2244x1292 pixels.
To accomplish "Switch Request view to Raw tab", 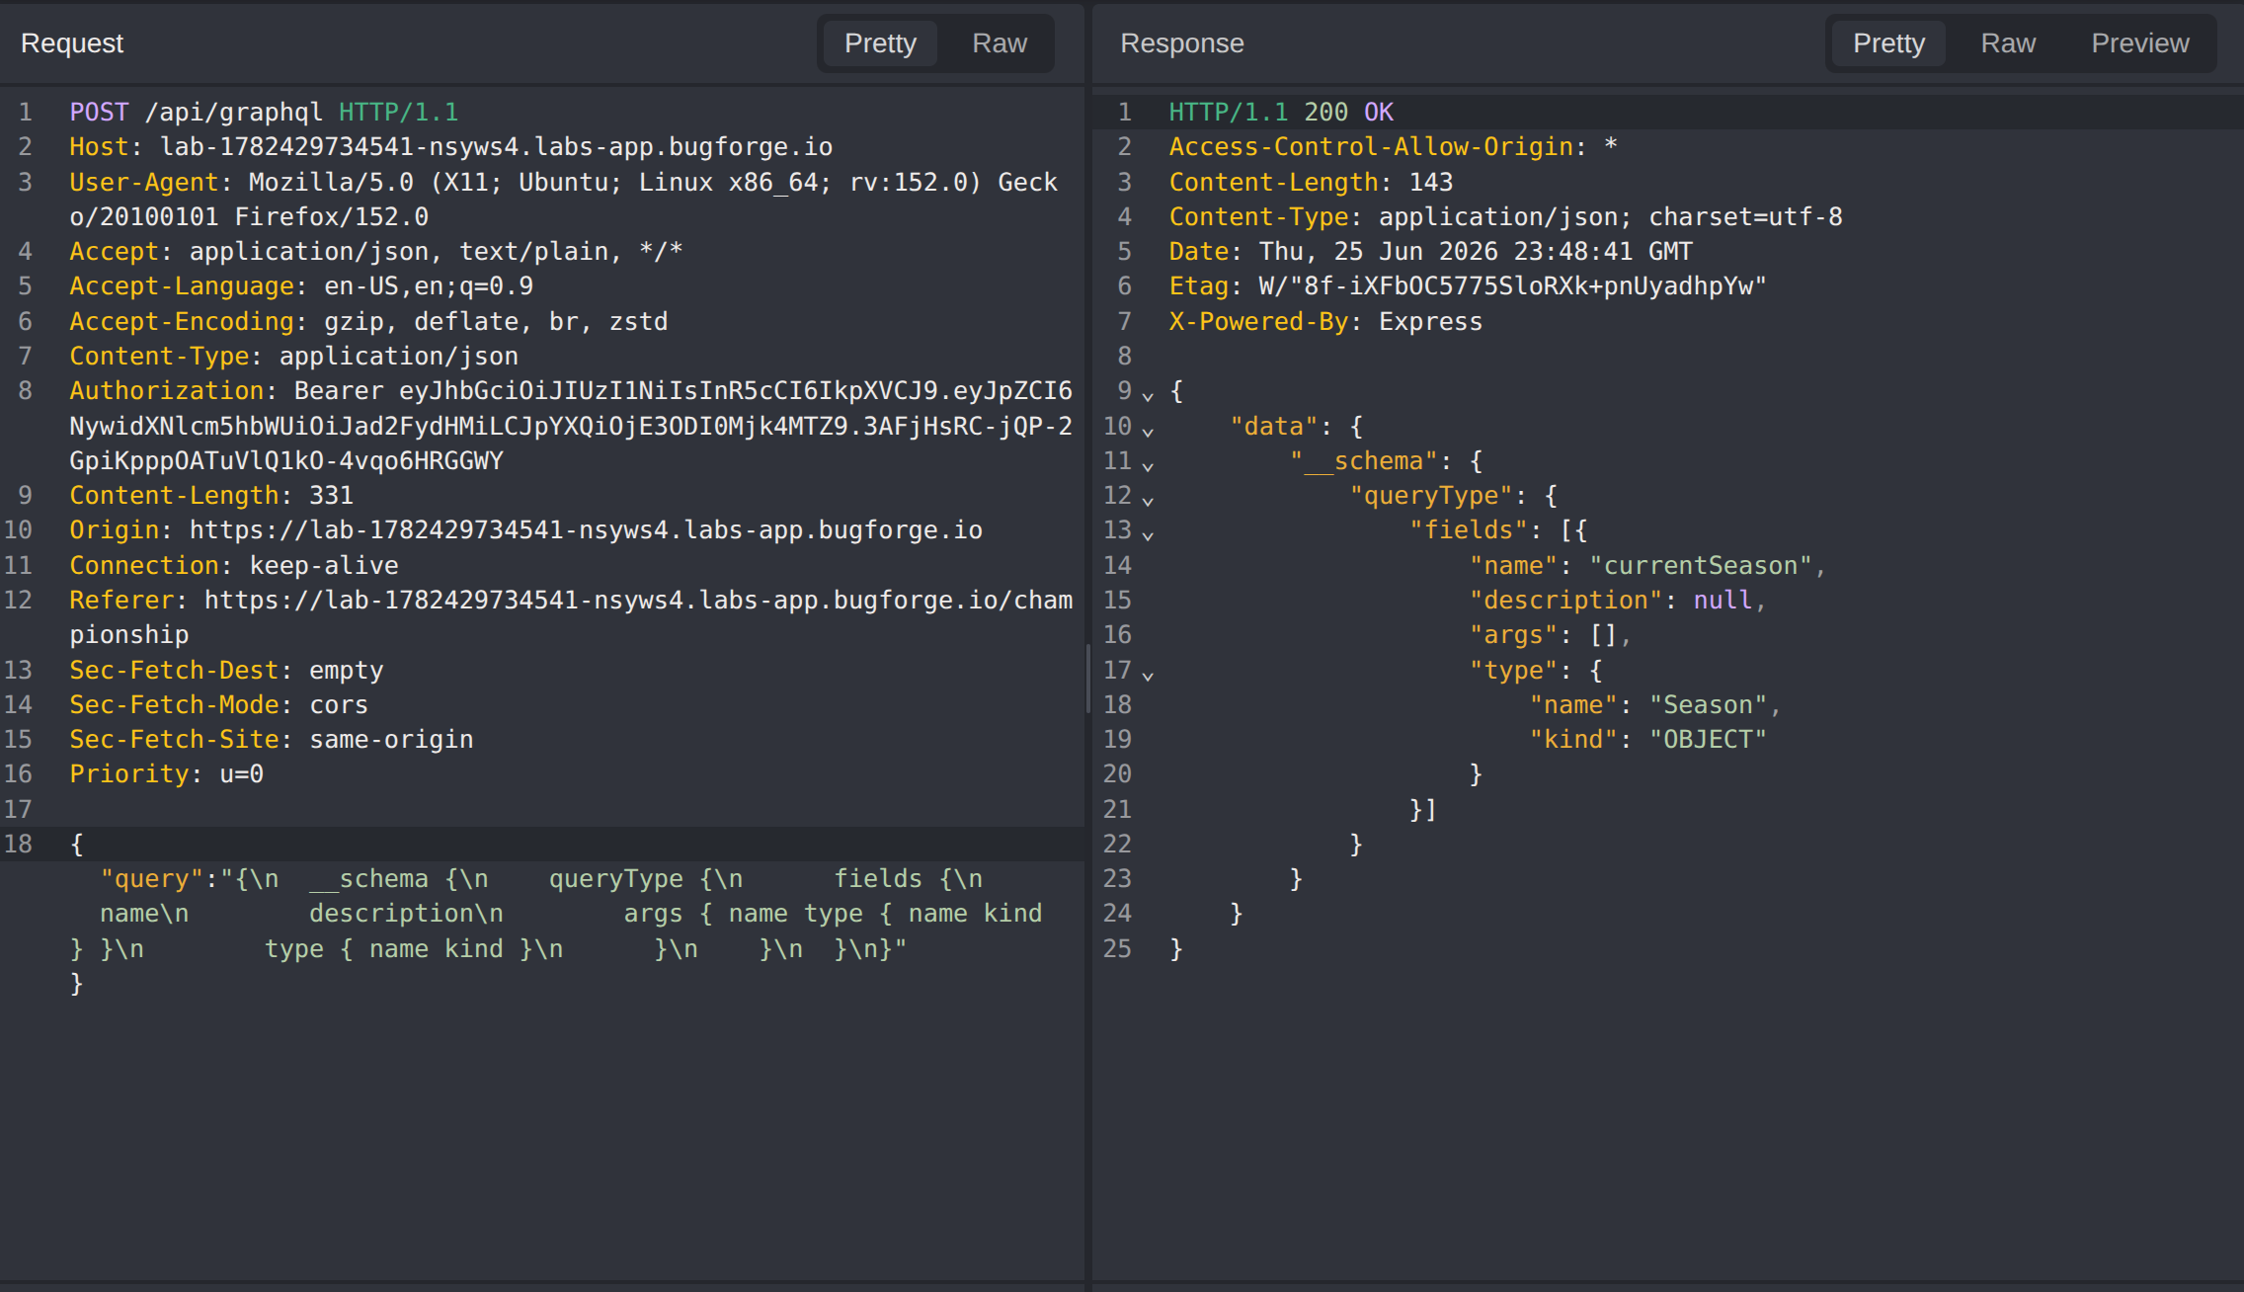I will click(1000, 43).
